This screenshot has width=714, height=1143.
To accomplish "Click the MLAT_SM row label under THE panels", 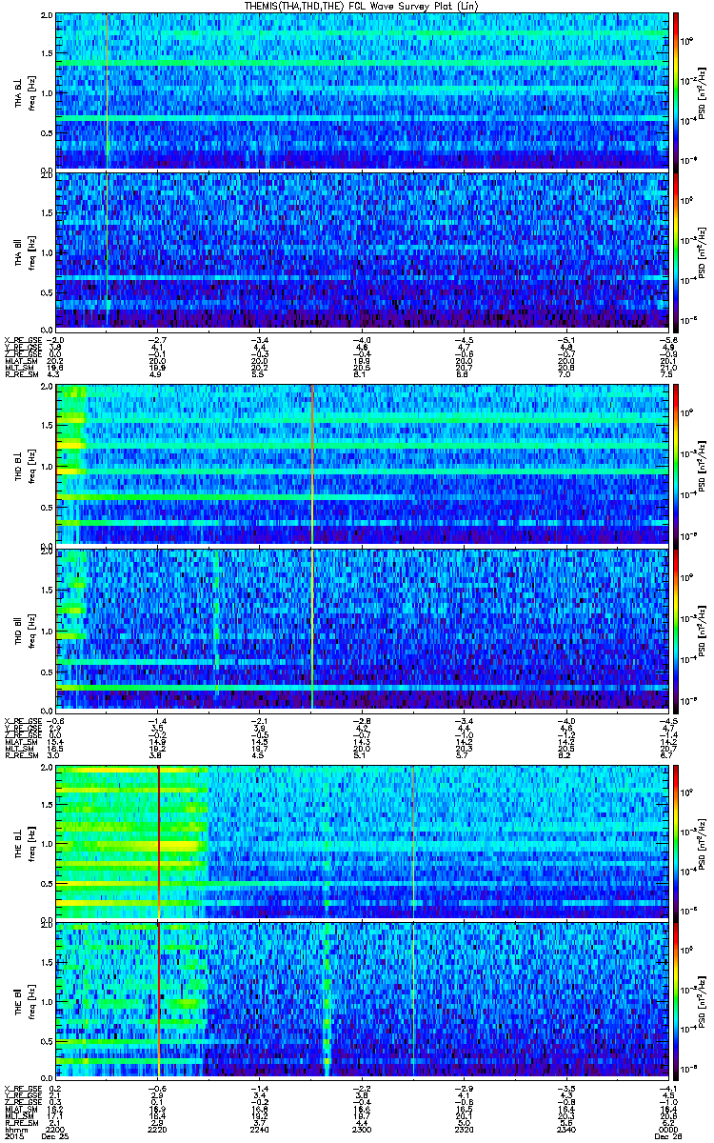I will (x=19, y=1110).
